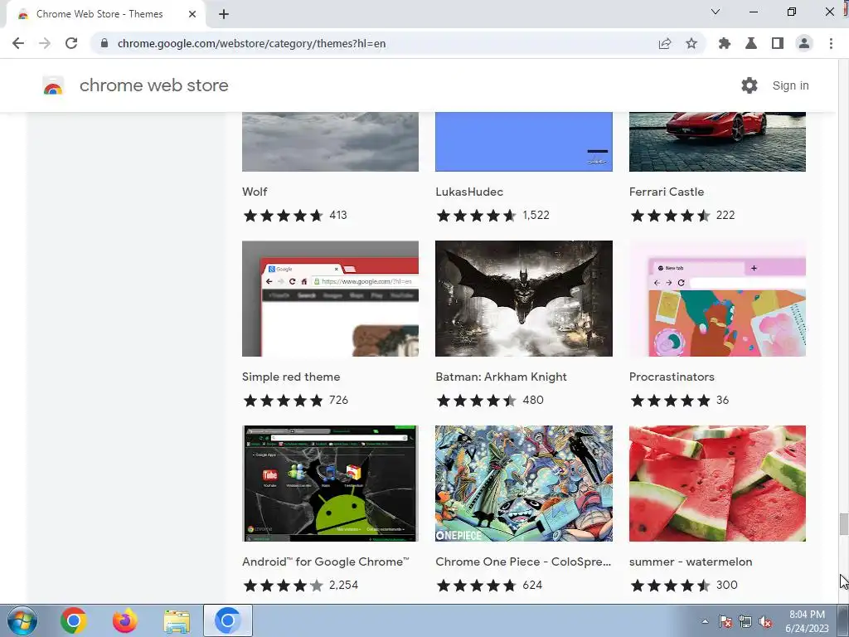Open the Wolf theme thumbnail
This screenshot has width=849, height=637.
point(330,142)
